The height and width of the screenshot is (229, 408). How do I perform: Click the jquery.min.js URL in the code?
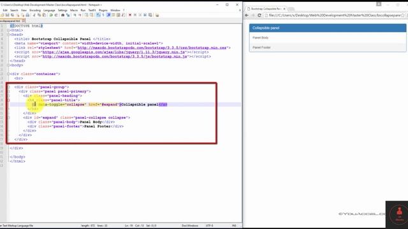[x=113, y=52]
